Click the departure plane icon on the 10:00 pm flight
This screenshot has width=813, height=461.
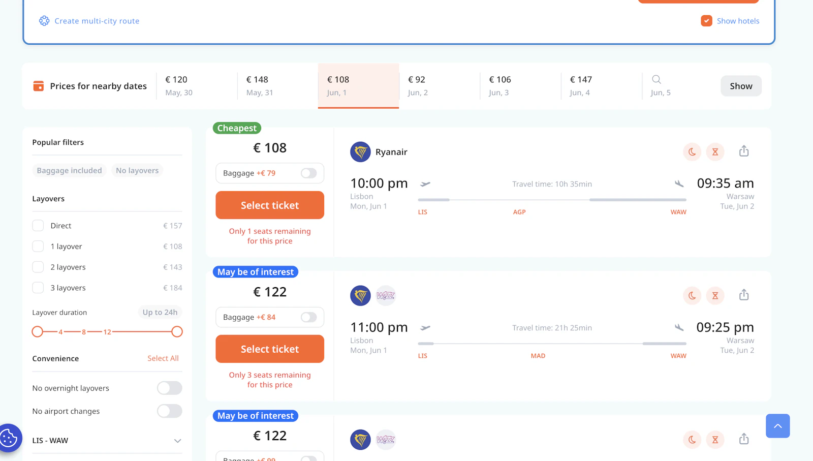click(425, 184)
